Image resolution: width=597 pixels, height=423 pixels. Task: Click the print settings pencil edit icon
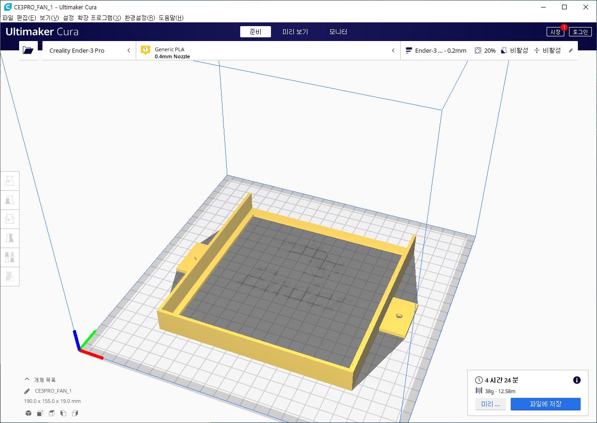tap(570, 50)
